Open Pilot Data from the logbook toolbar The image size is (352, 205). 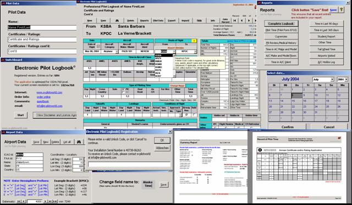(158, 21)
